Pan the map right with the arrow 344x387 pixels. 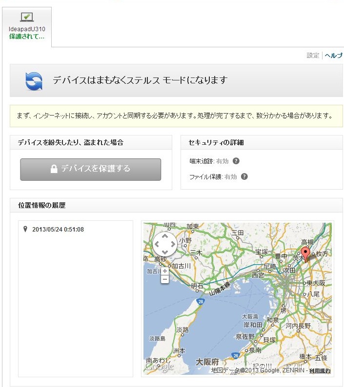(173, 244)
